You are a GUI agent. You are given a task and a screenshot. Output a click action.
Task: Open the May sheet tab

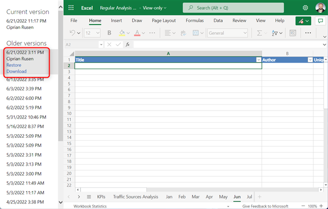tap(223, 197)
